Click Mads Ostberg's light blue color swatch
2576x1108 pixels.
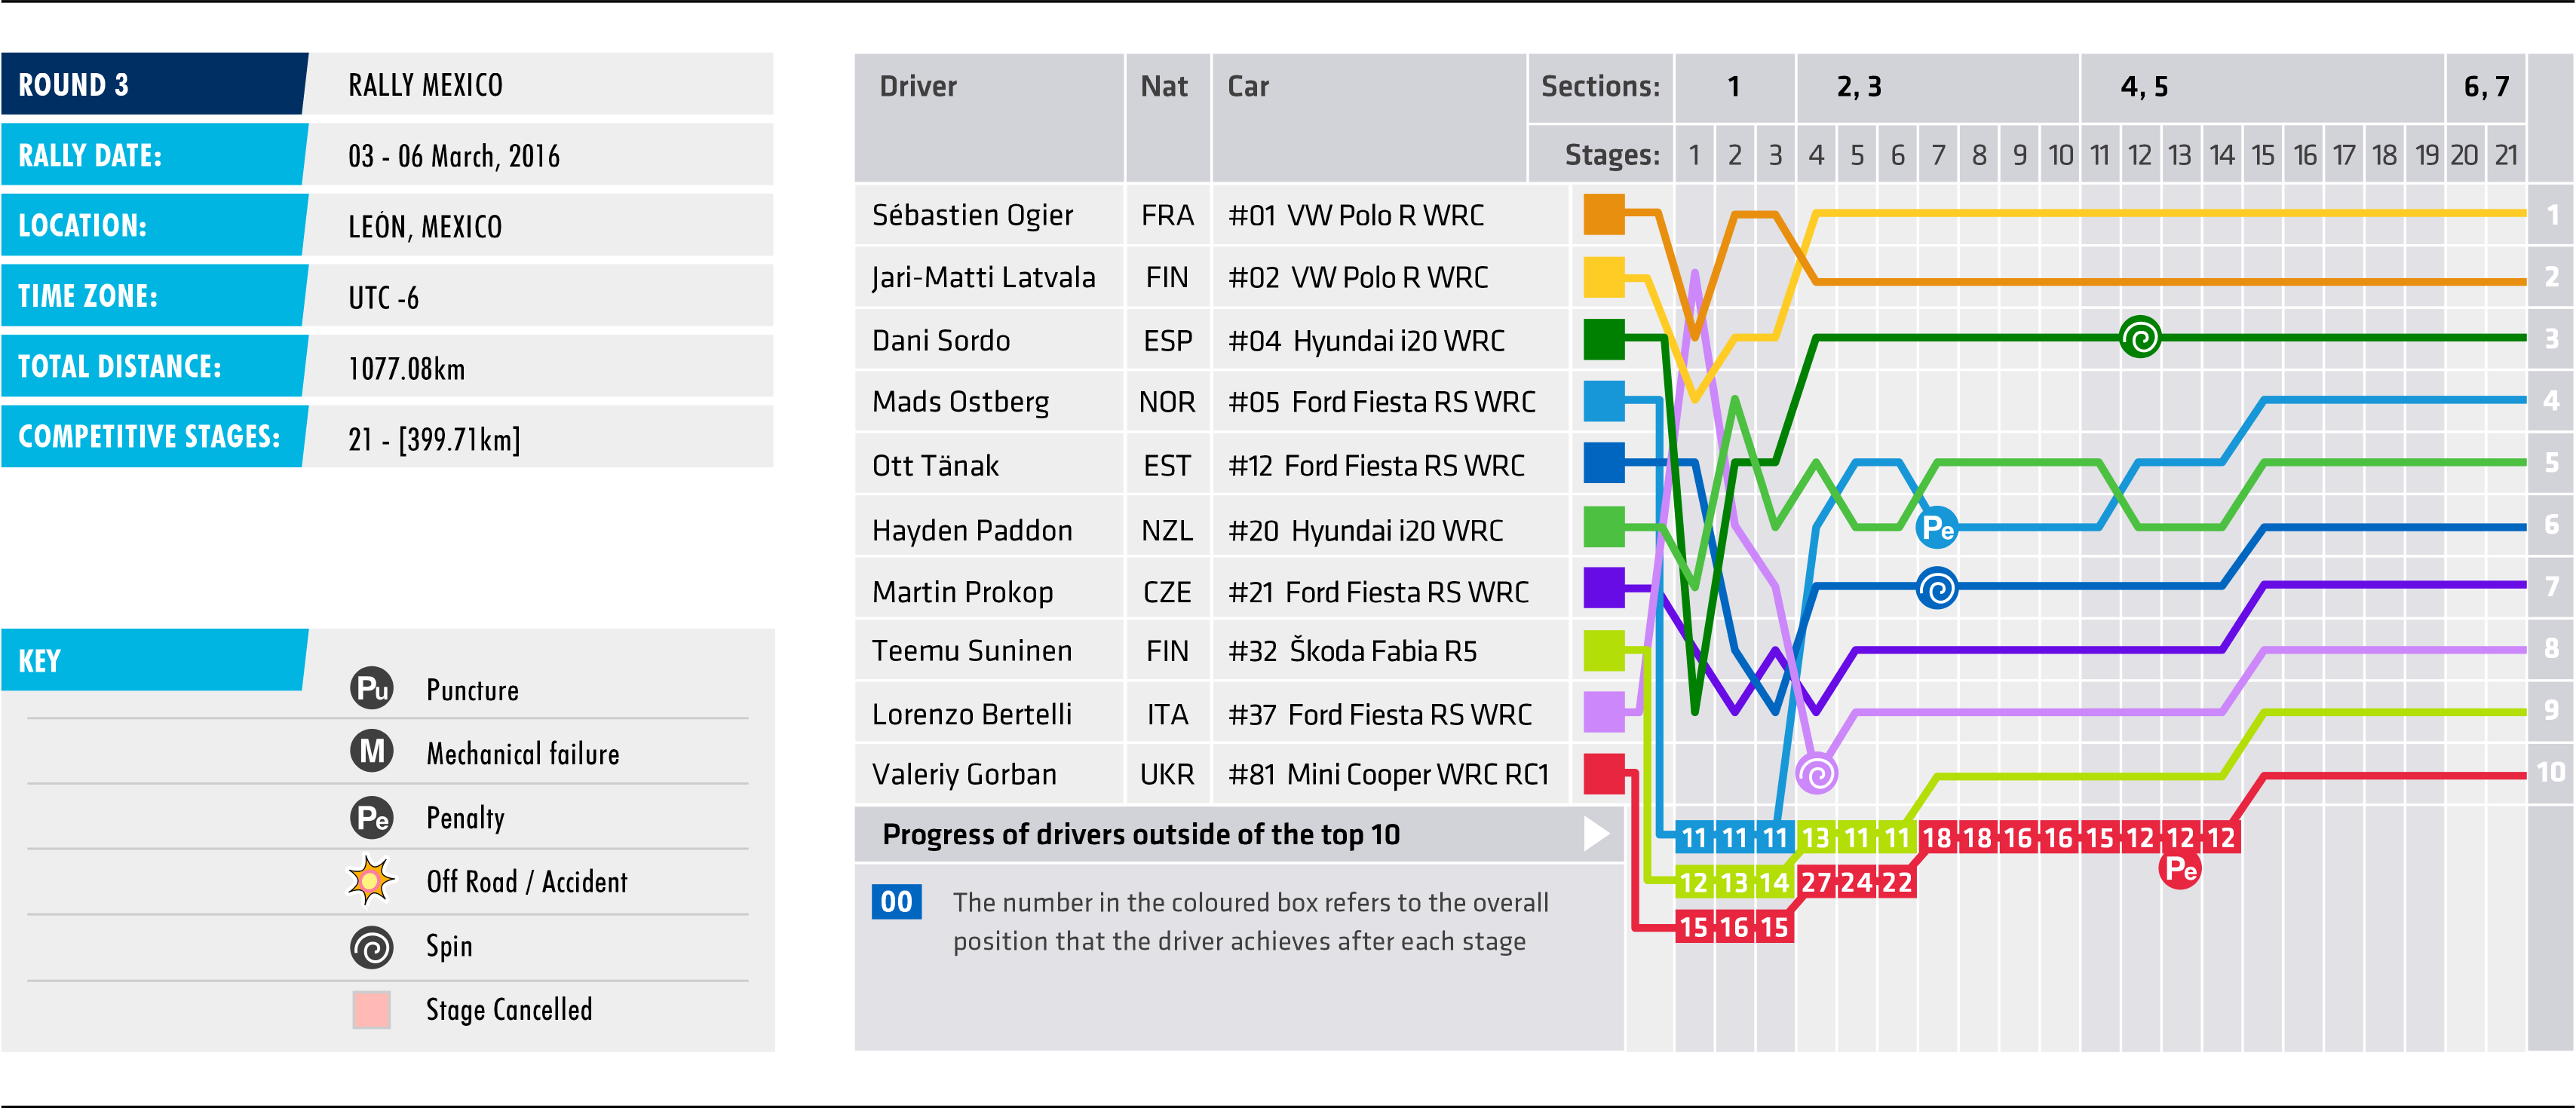coord(1604,402)
